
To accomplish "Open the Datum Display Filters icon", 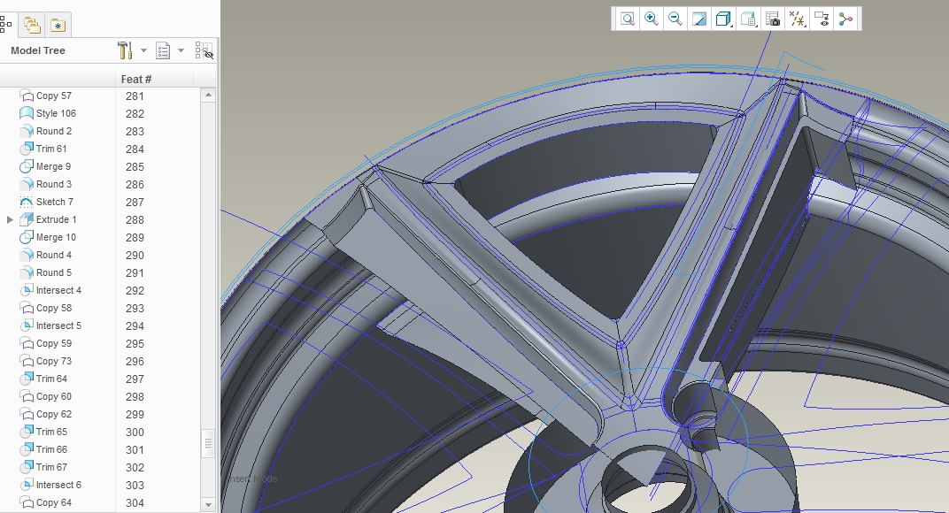I will click(798, 19).
